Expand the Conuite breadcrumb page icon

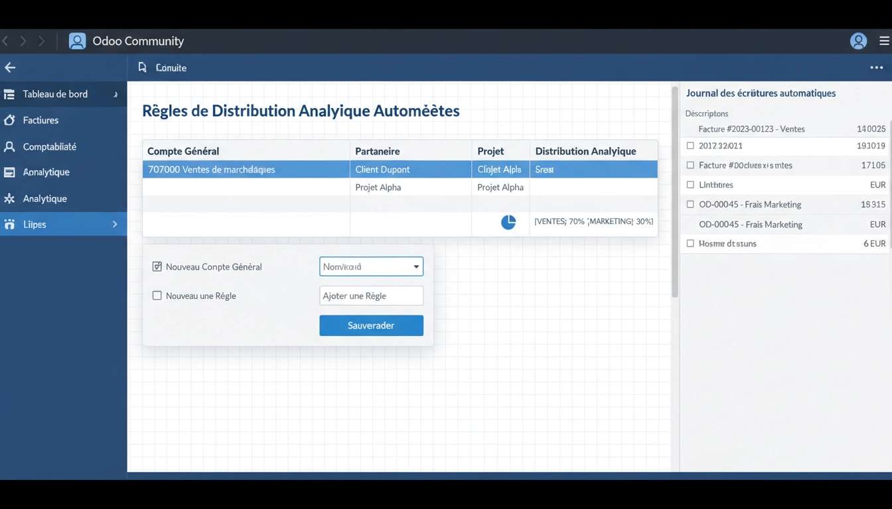(x=141, y=67)
